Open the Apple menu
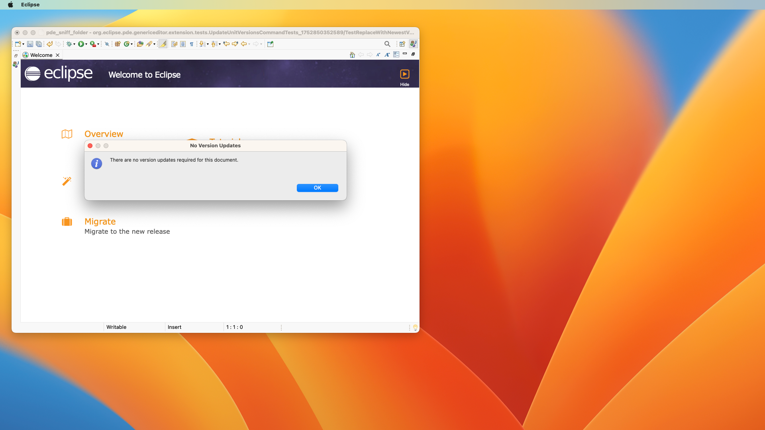 pyautogui.click(x=11, y=5)
